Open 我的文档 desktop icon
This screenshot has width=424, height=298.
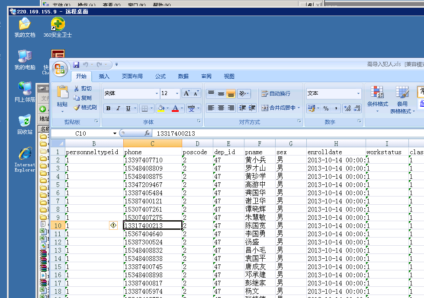[25, 28]
